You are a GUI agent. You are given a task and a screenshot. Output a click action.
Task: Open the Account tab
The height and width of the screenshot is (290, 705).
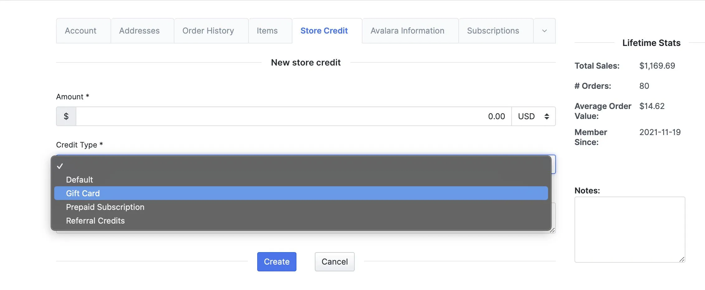[x=83, y=31]
